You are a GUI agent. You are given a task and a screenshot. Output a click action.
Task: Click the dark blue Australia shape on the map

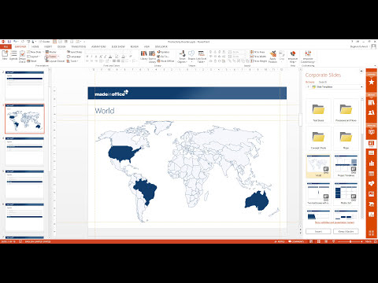tap(257, 200)
